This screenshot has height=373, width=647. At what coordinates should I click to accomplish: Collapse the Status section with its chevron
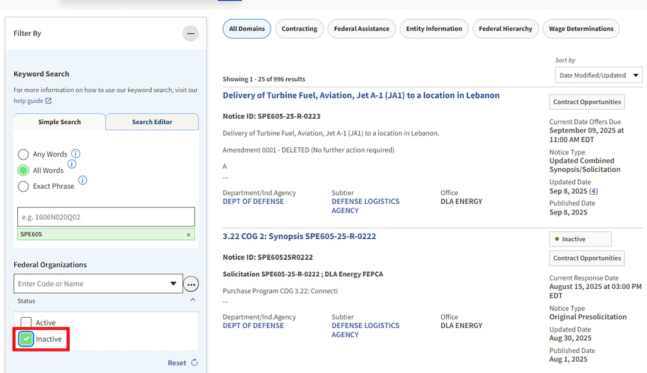click(x=191, y=300)
